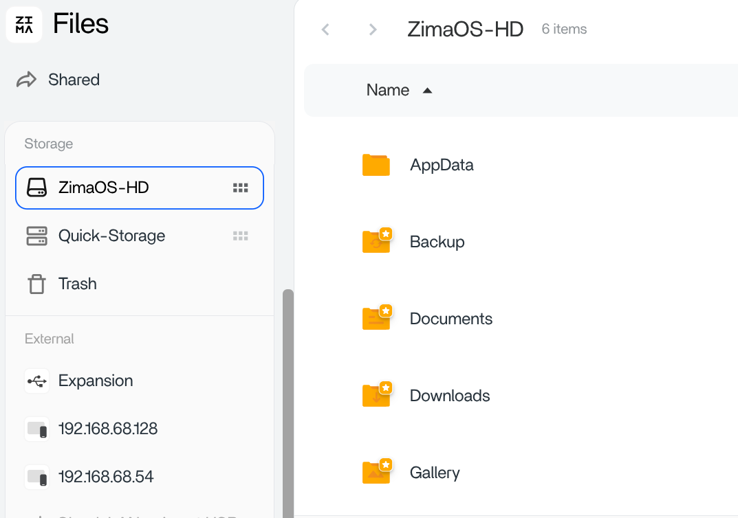Open Expansion USB drive

(x=95, y=381)
